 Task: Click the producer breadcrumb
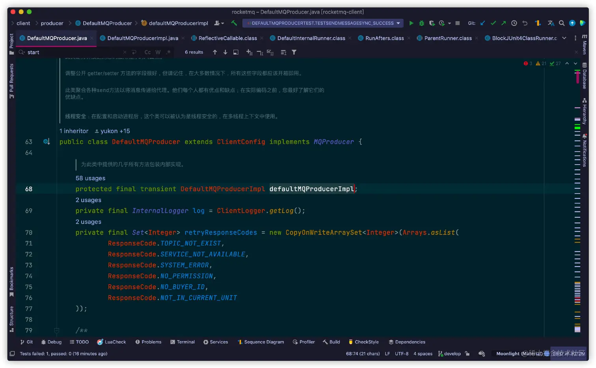pyautogui.click(x=52, y=23)
